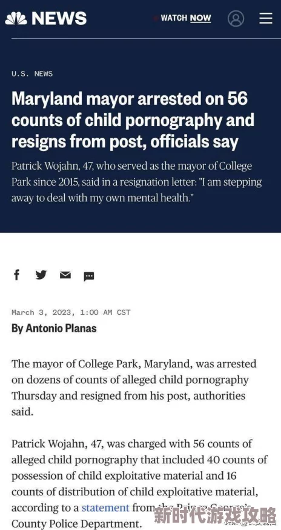
Task: Open the U.S. NEWS section label
Action: tap(32, 74)
